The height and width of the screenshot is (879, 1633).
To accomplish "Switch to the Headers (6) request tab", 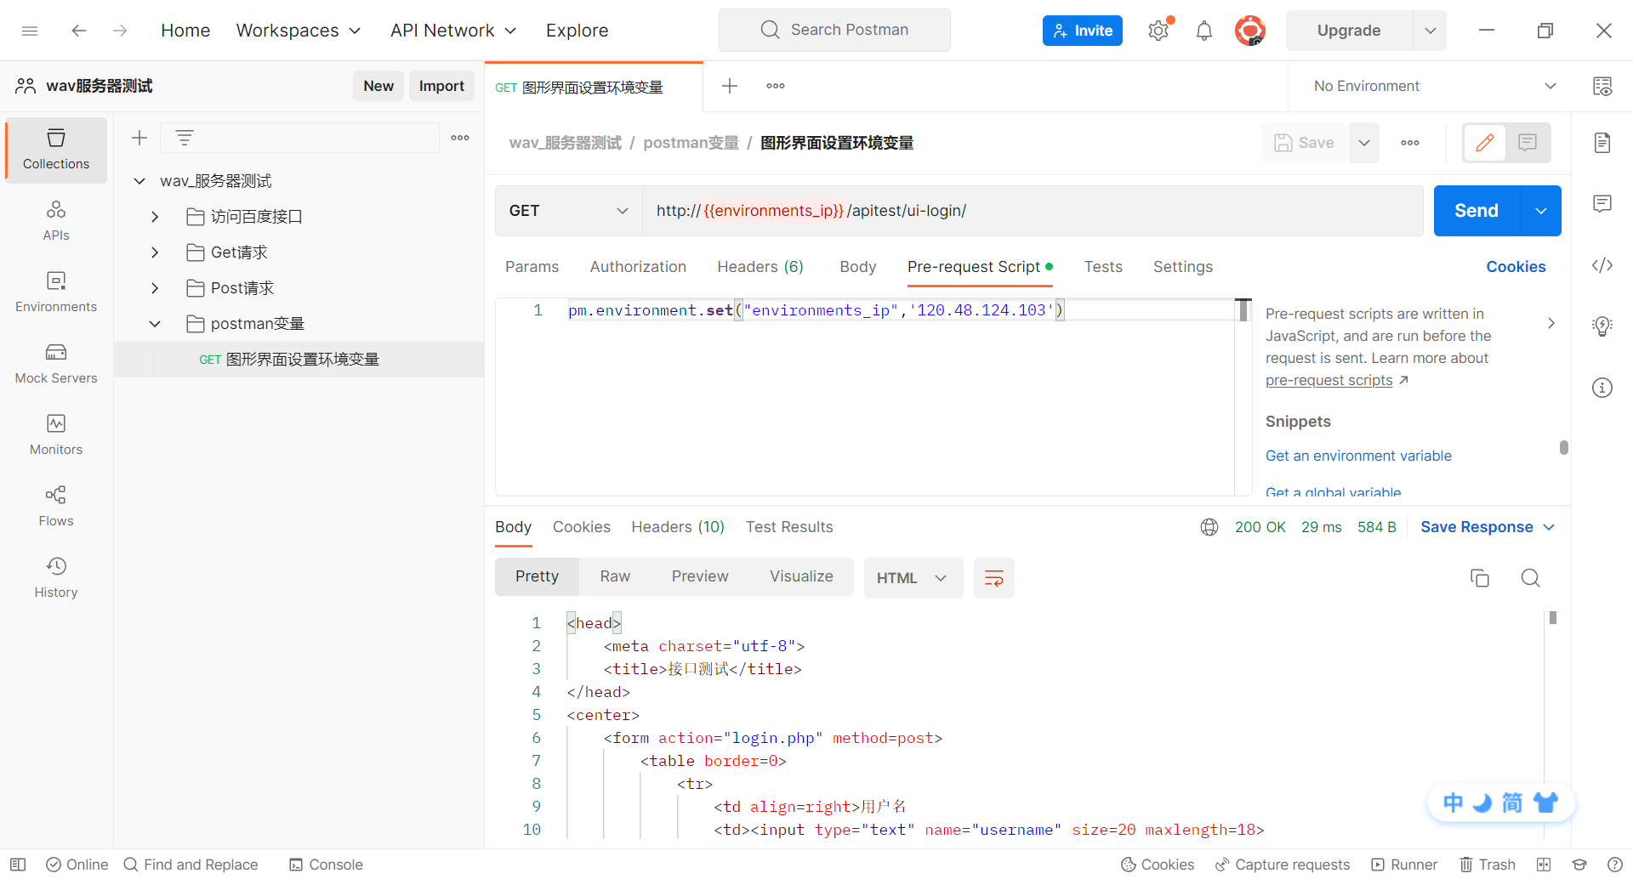I will [x=760, y=267].
